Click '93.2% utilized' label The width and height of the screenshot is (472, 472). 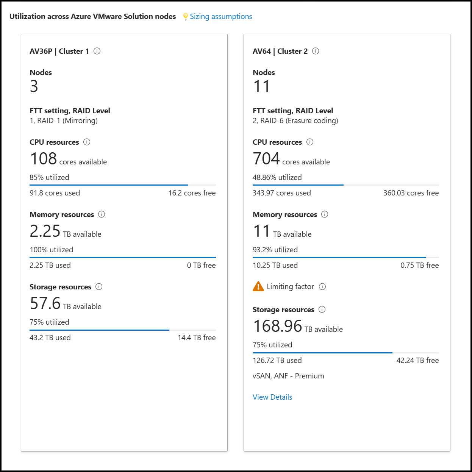pyautogui.click(x=275, y=250)
